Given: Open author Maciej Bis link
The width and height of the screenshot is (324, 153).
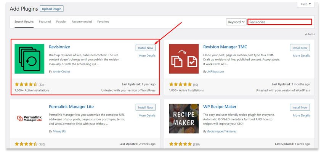Looking at the screenshot, I should pos(59,131).
